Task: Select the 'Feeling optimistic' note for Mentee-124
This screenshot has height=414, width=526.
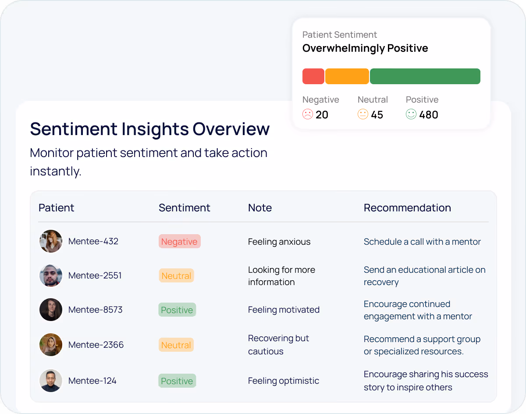Action: 283,381
